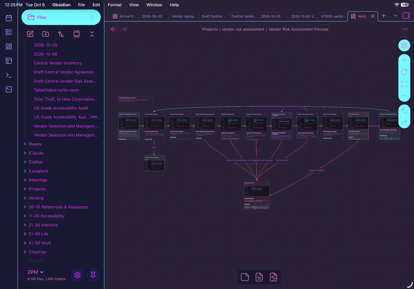Toggle the pin button near vault name
Image resolution: width=414 pixels, height=289 pixels.
click(x=93, y=275)
